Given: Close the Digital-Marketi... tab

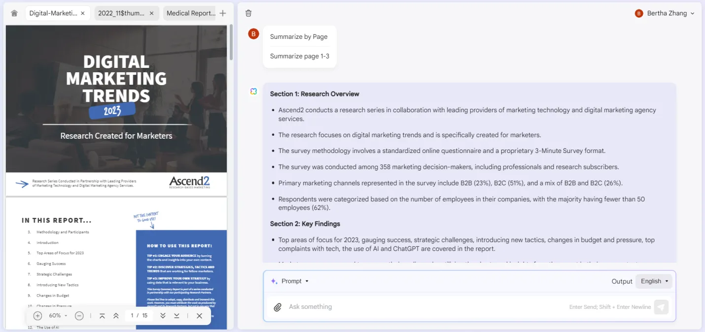Looking at the screenshot, I should pos(83,13).
